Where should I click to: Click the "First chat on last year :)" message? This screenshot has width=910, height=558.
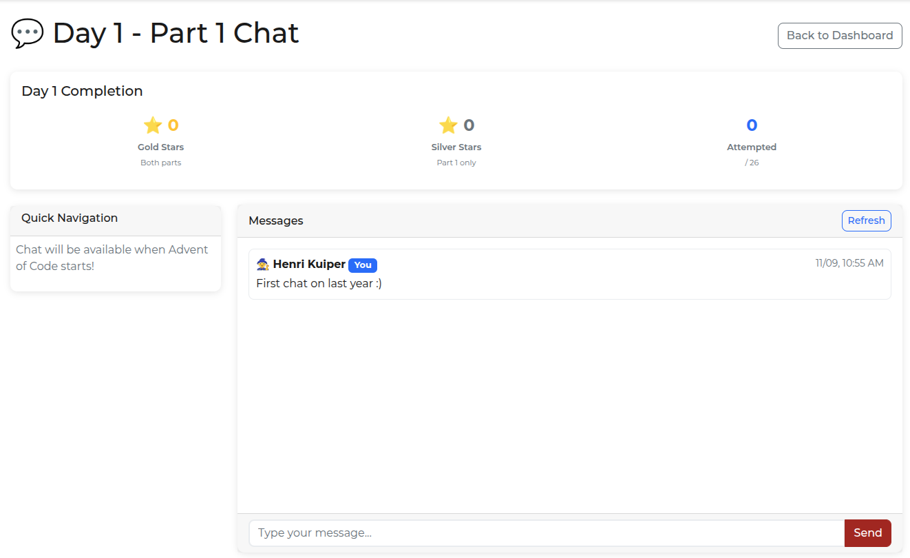click(319, 284)
